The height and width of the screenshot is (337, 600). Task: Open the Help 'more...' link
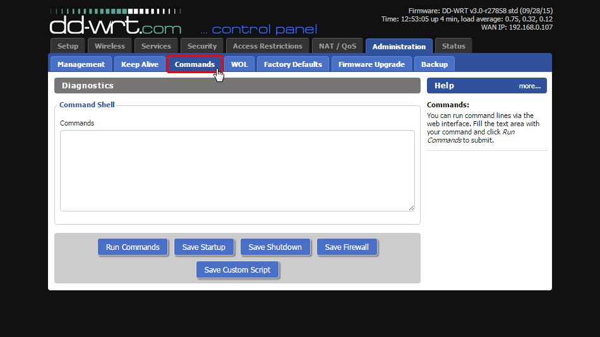(529, 86)
